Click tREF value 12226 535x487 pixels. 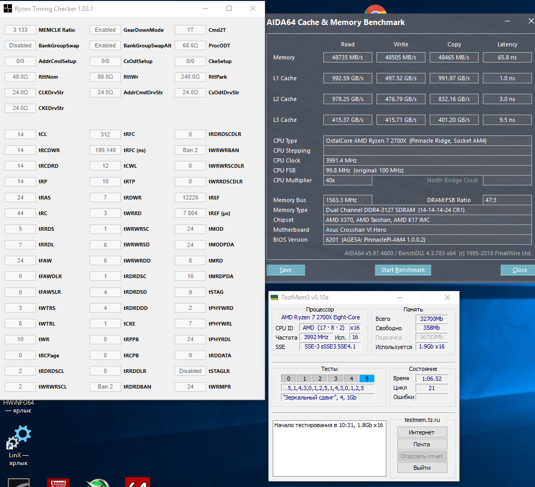[190, 197]
